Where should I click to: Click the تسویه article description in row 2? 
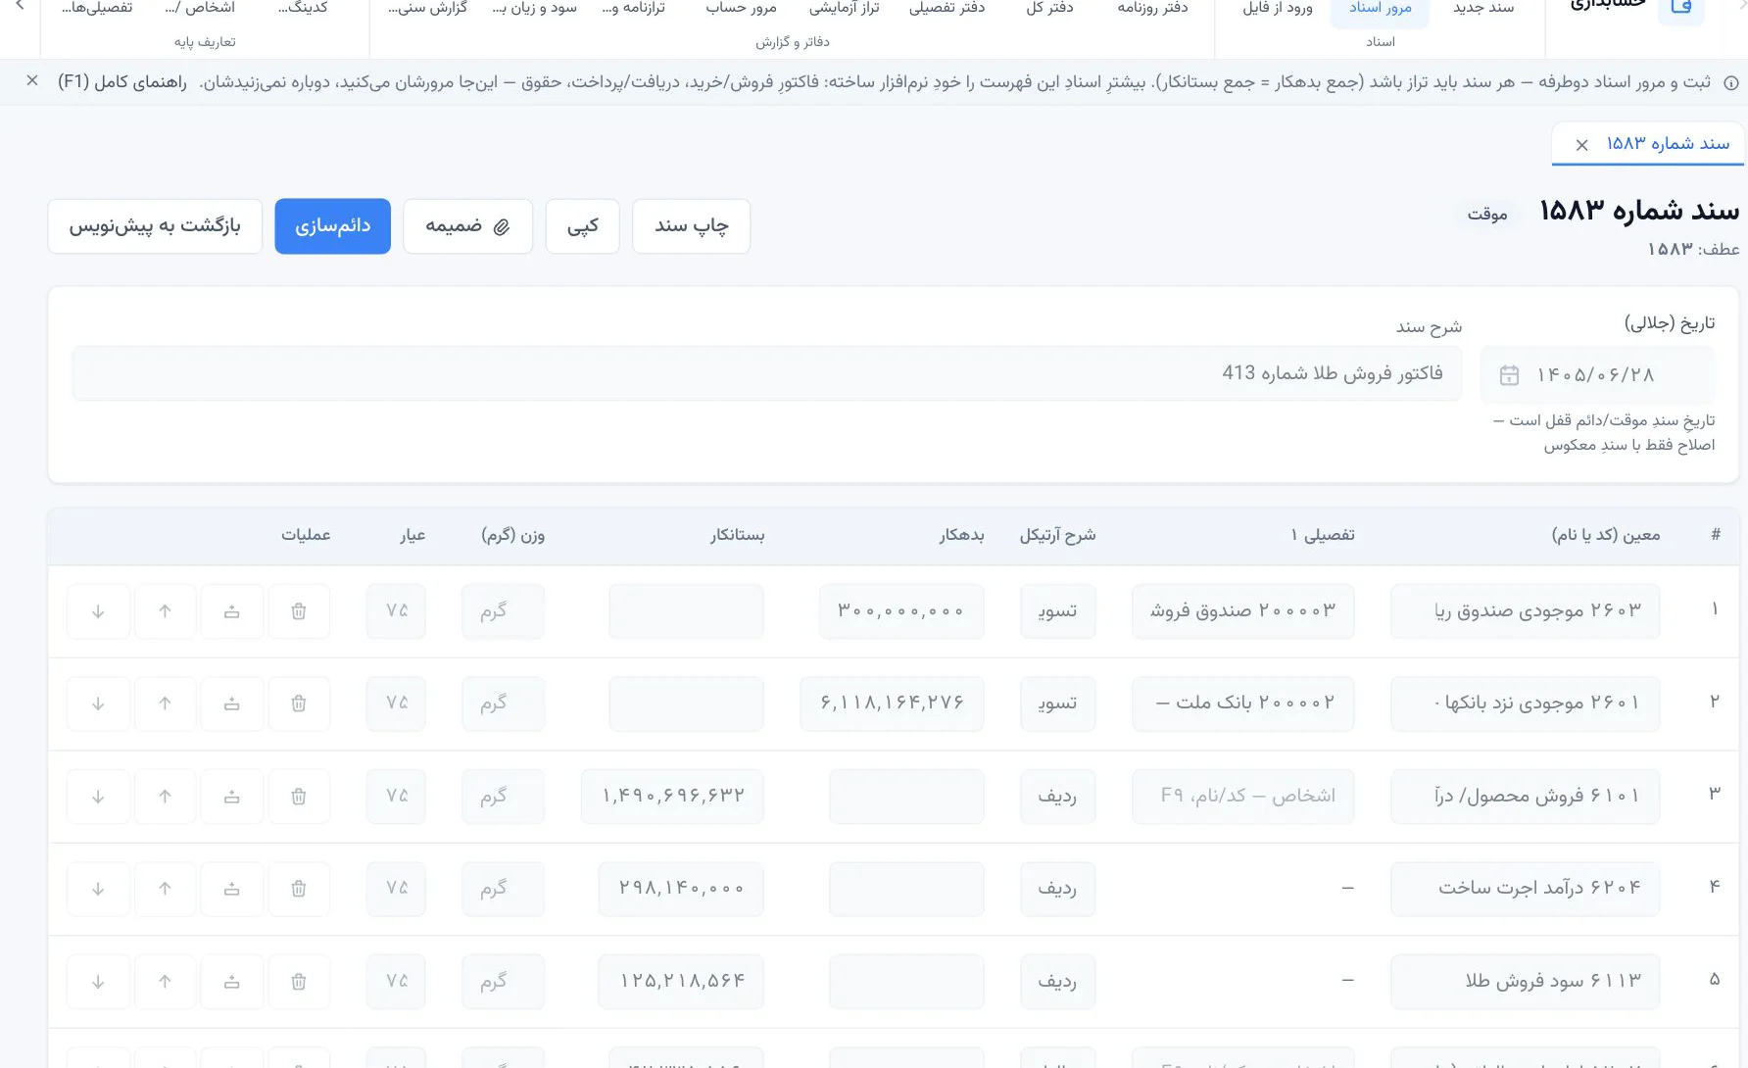(1058, 704)
